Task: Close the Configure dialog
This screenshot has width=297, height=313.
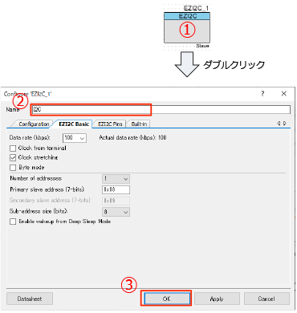Action: point(284,94)
